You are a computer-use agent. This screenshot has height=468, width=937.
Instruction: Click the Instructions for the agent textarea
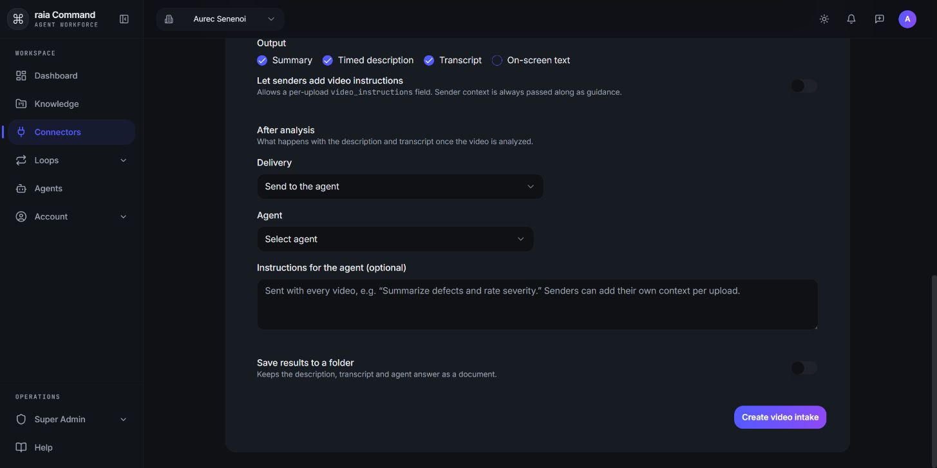(x=538, y=304)
